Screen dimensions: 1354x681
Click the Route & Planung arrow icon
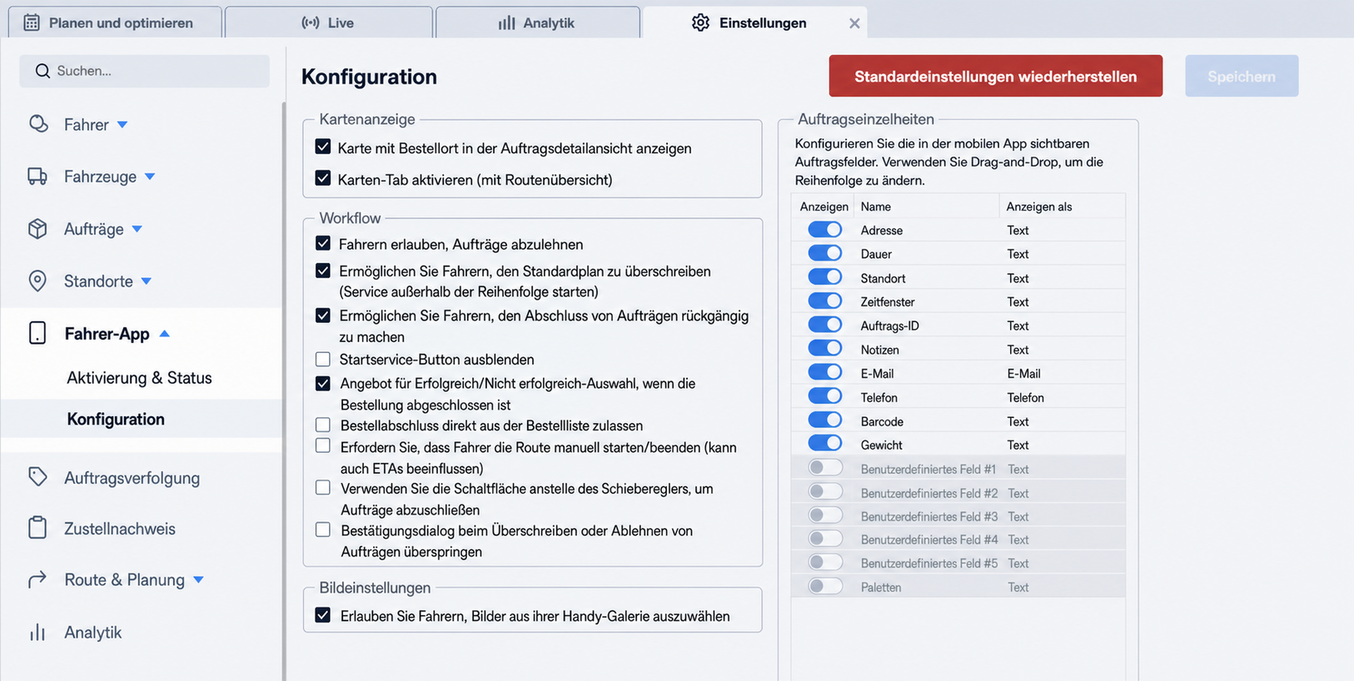pos(37,579)
